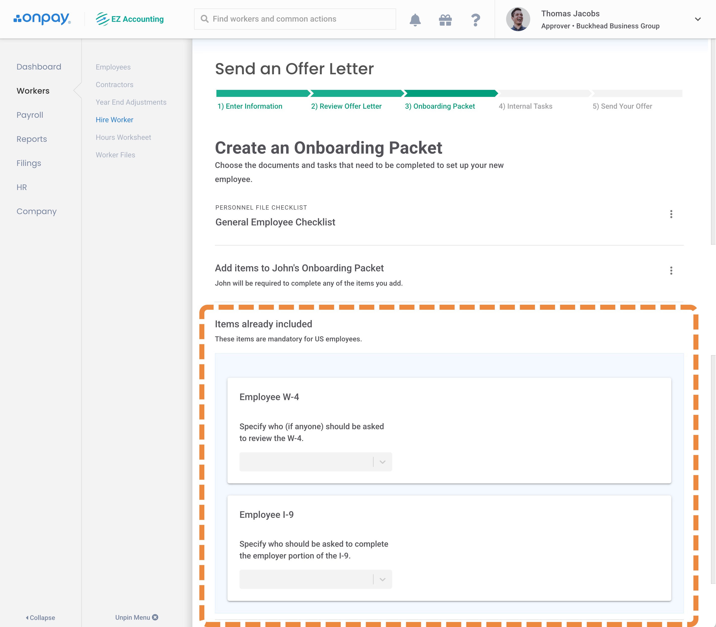The height and width of the screenshot is (627, 716).
Task: Select Hire Worker in the submenu
Action: pyautogui.click(x=114, y=120)
